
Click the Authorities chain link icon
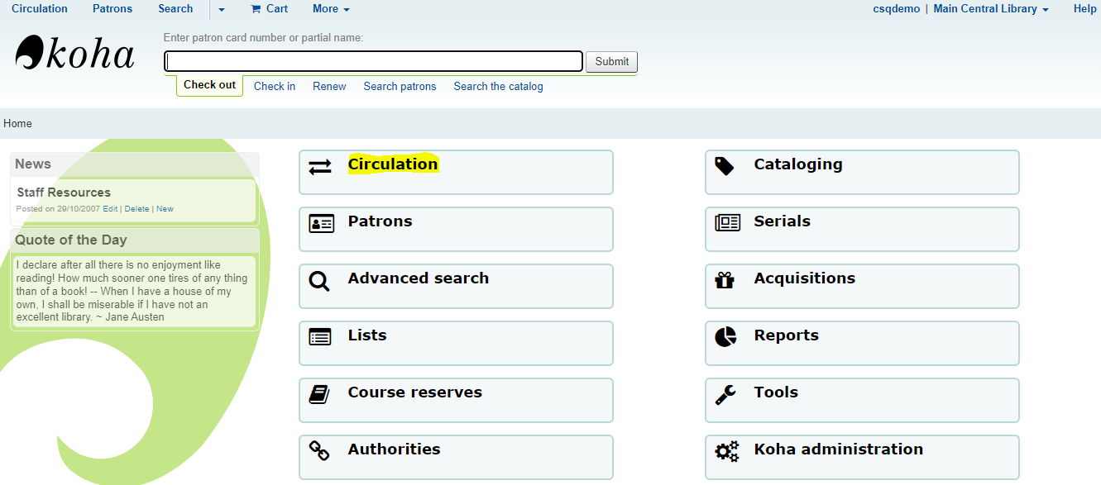click(319, 451)
